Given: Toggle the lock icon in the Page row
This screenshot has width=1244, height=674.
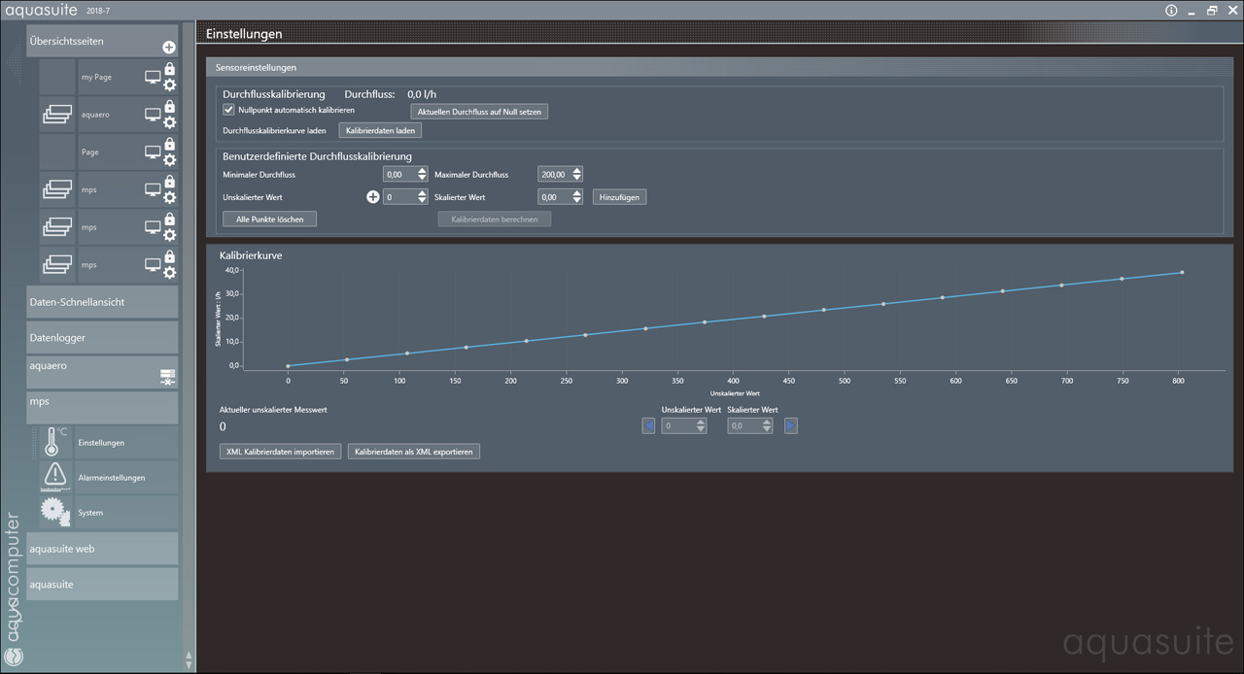Looking at the screenshot, I should [169, 145].
